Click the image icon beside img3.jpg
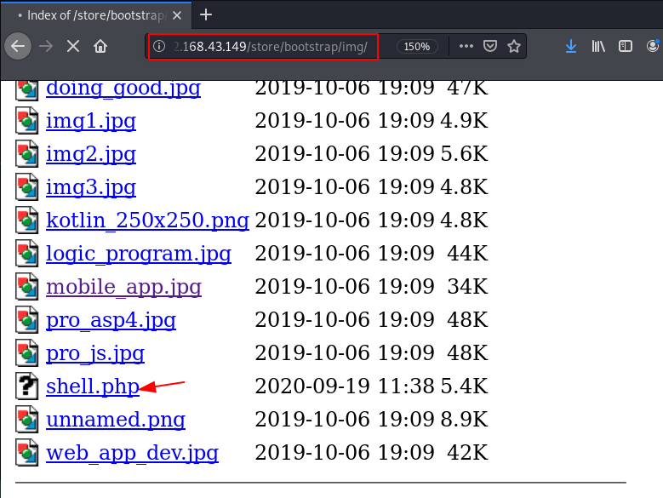The image size is (663, 498). click(x=27, y=186)
